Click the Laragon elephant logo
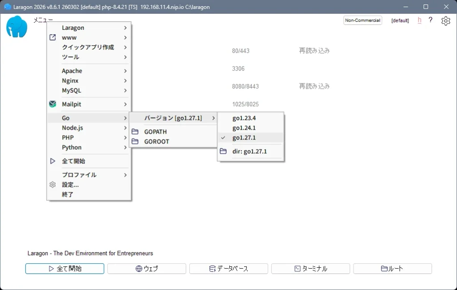The image size is (457, 290). pyautogui.click(x=17, y=27)
